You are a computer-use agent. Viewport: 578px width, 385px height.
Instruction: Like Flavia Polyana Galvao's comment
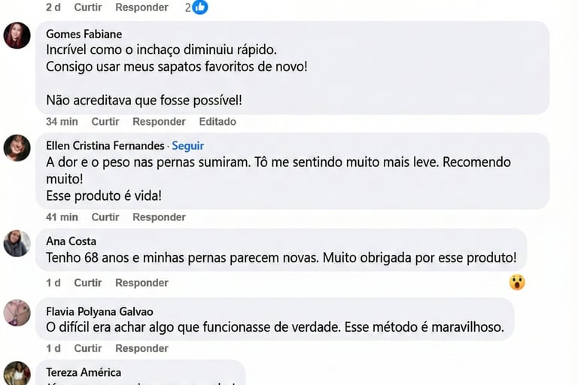click(88, 348)
